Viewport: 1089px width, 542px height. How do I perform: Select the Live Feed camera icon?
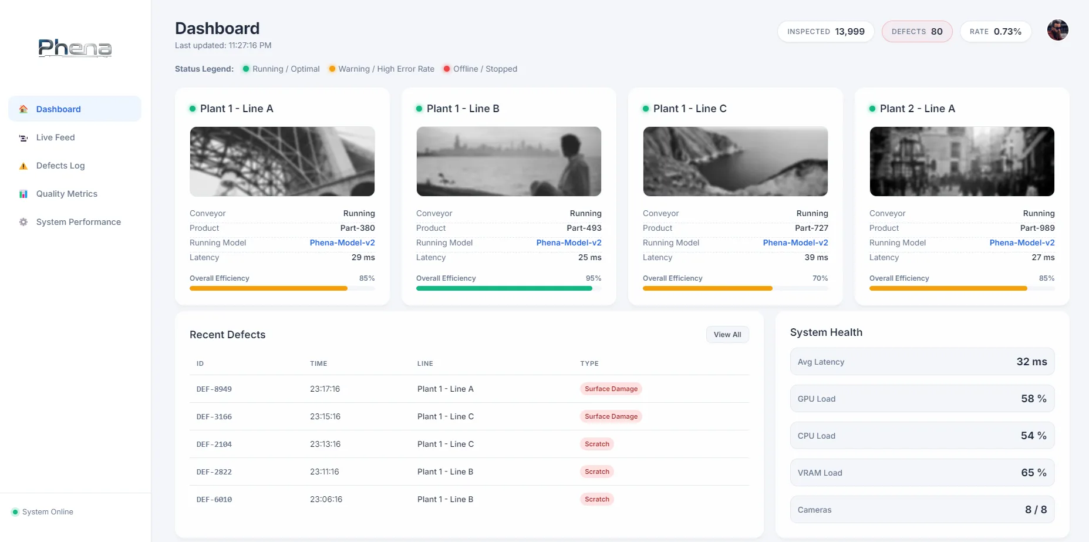pyautogui.click(x=23, y=137)
